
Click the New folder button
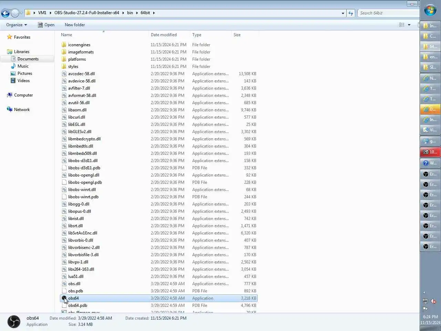[75, 25]
